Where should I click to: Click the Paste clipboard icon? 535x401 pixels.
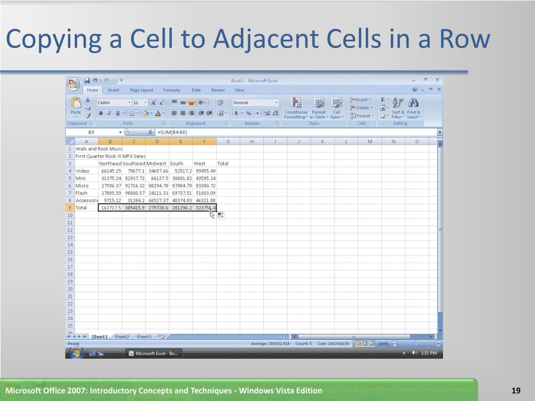tap(76, 103)
